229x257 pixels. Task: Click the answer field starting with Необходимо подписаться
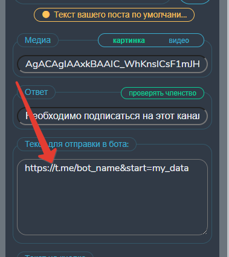(x=112, y=116)
